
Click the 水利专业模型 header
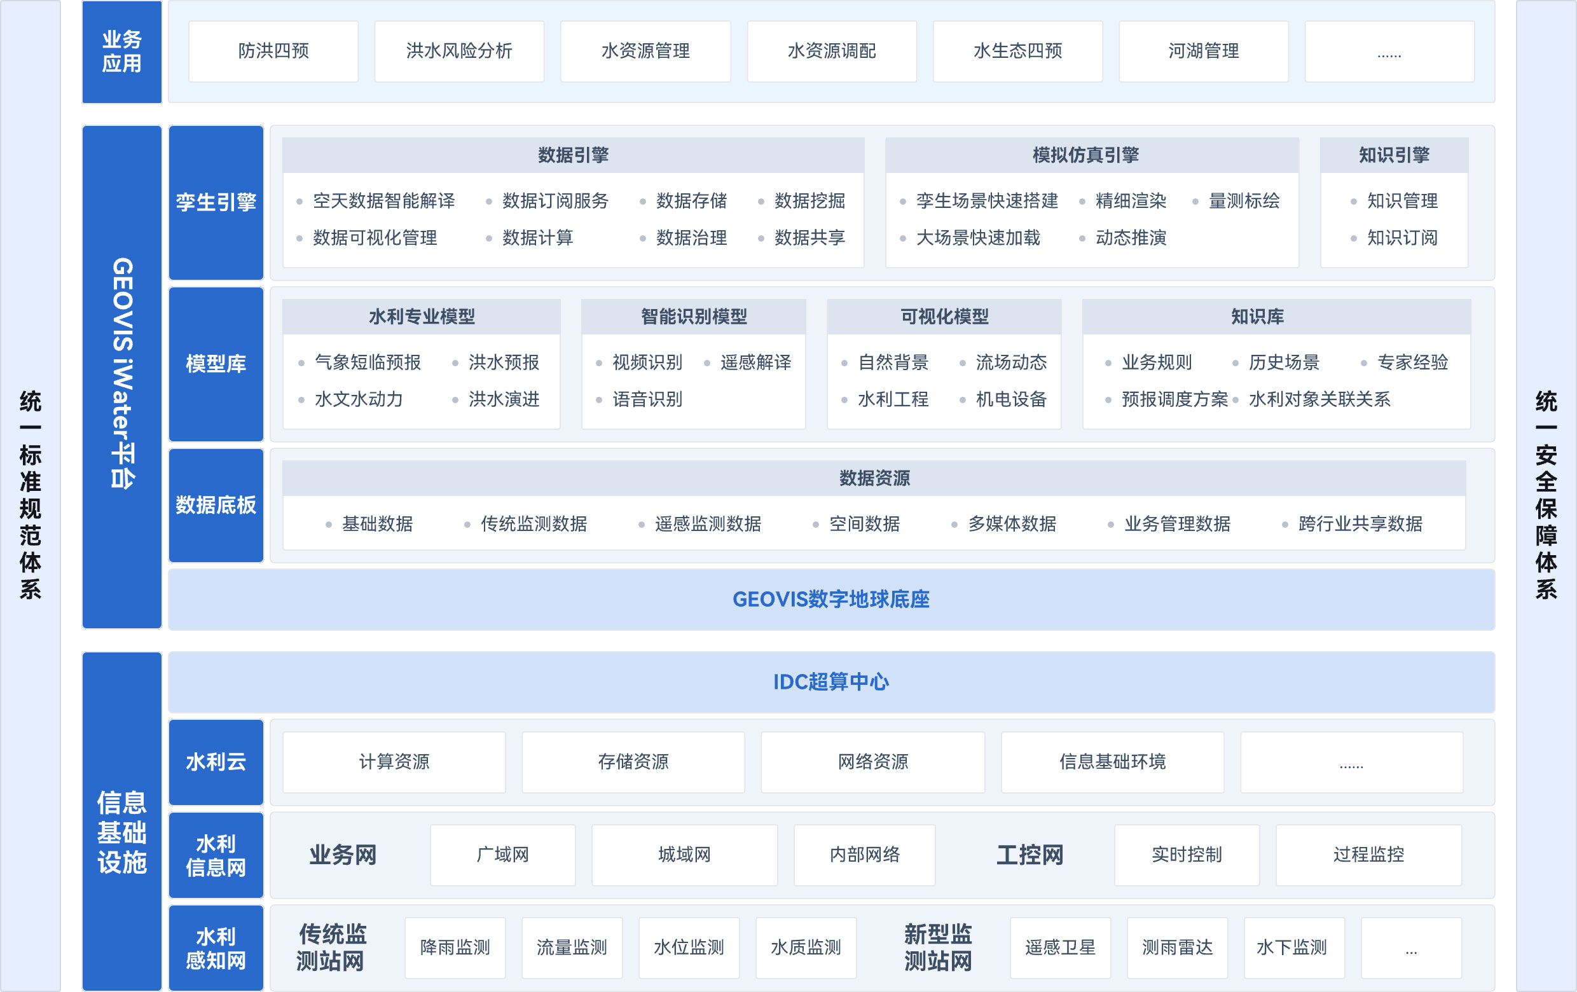coord(422,317)
